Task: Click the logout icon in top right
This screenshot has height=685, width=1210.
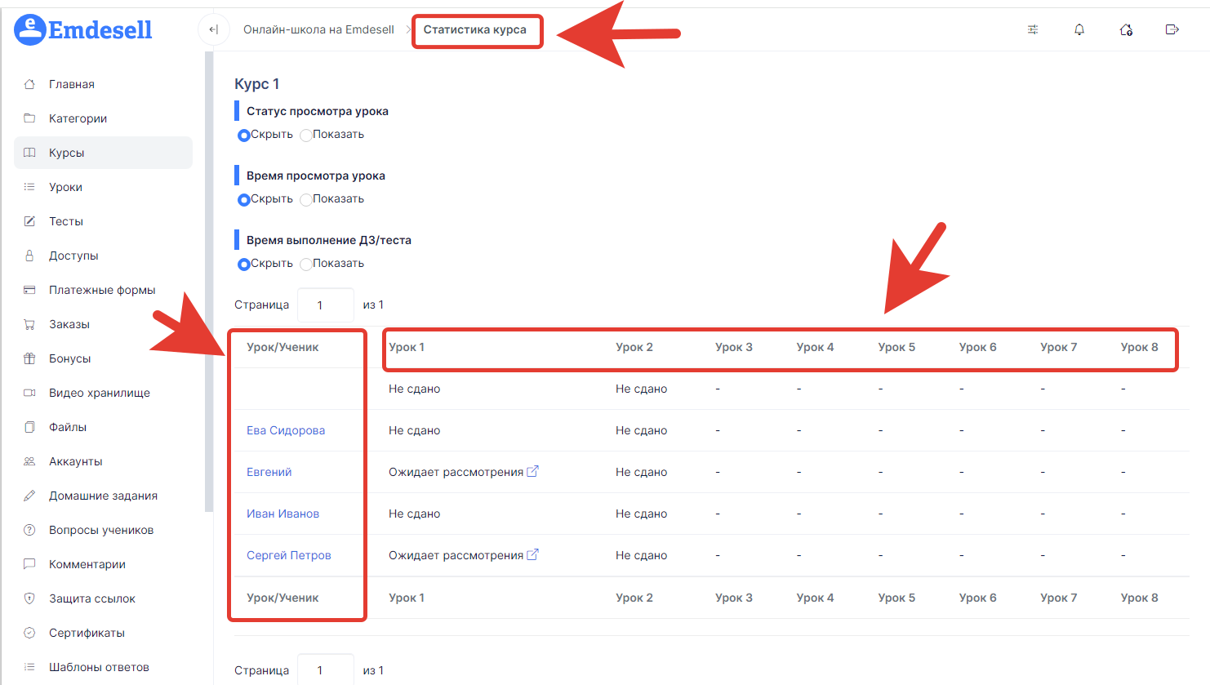Action: click(1172, 29)
